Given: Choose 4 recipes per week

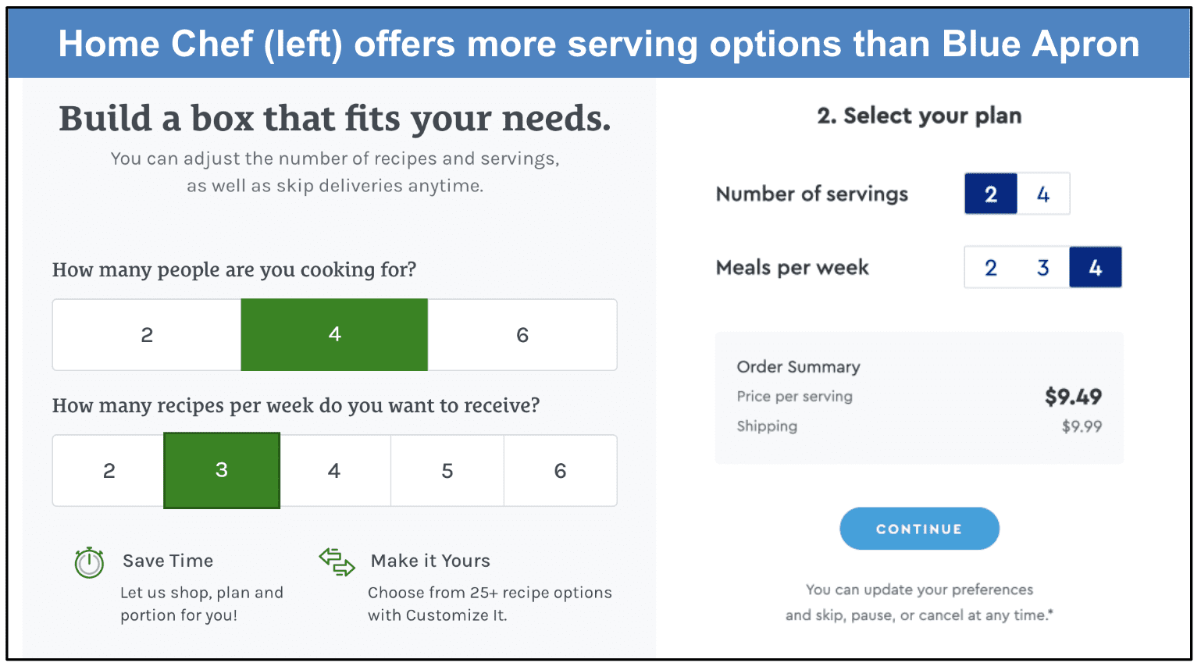Looking at the screenshot, I should coord(334,471).
